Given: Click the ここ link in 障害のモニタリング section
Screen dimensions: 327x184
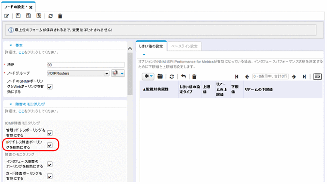Looking at the screenshot, I should (21, 111).
